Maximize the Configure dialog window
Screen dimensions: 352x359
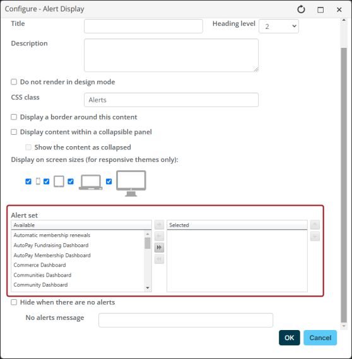tap(320, 9)
